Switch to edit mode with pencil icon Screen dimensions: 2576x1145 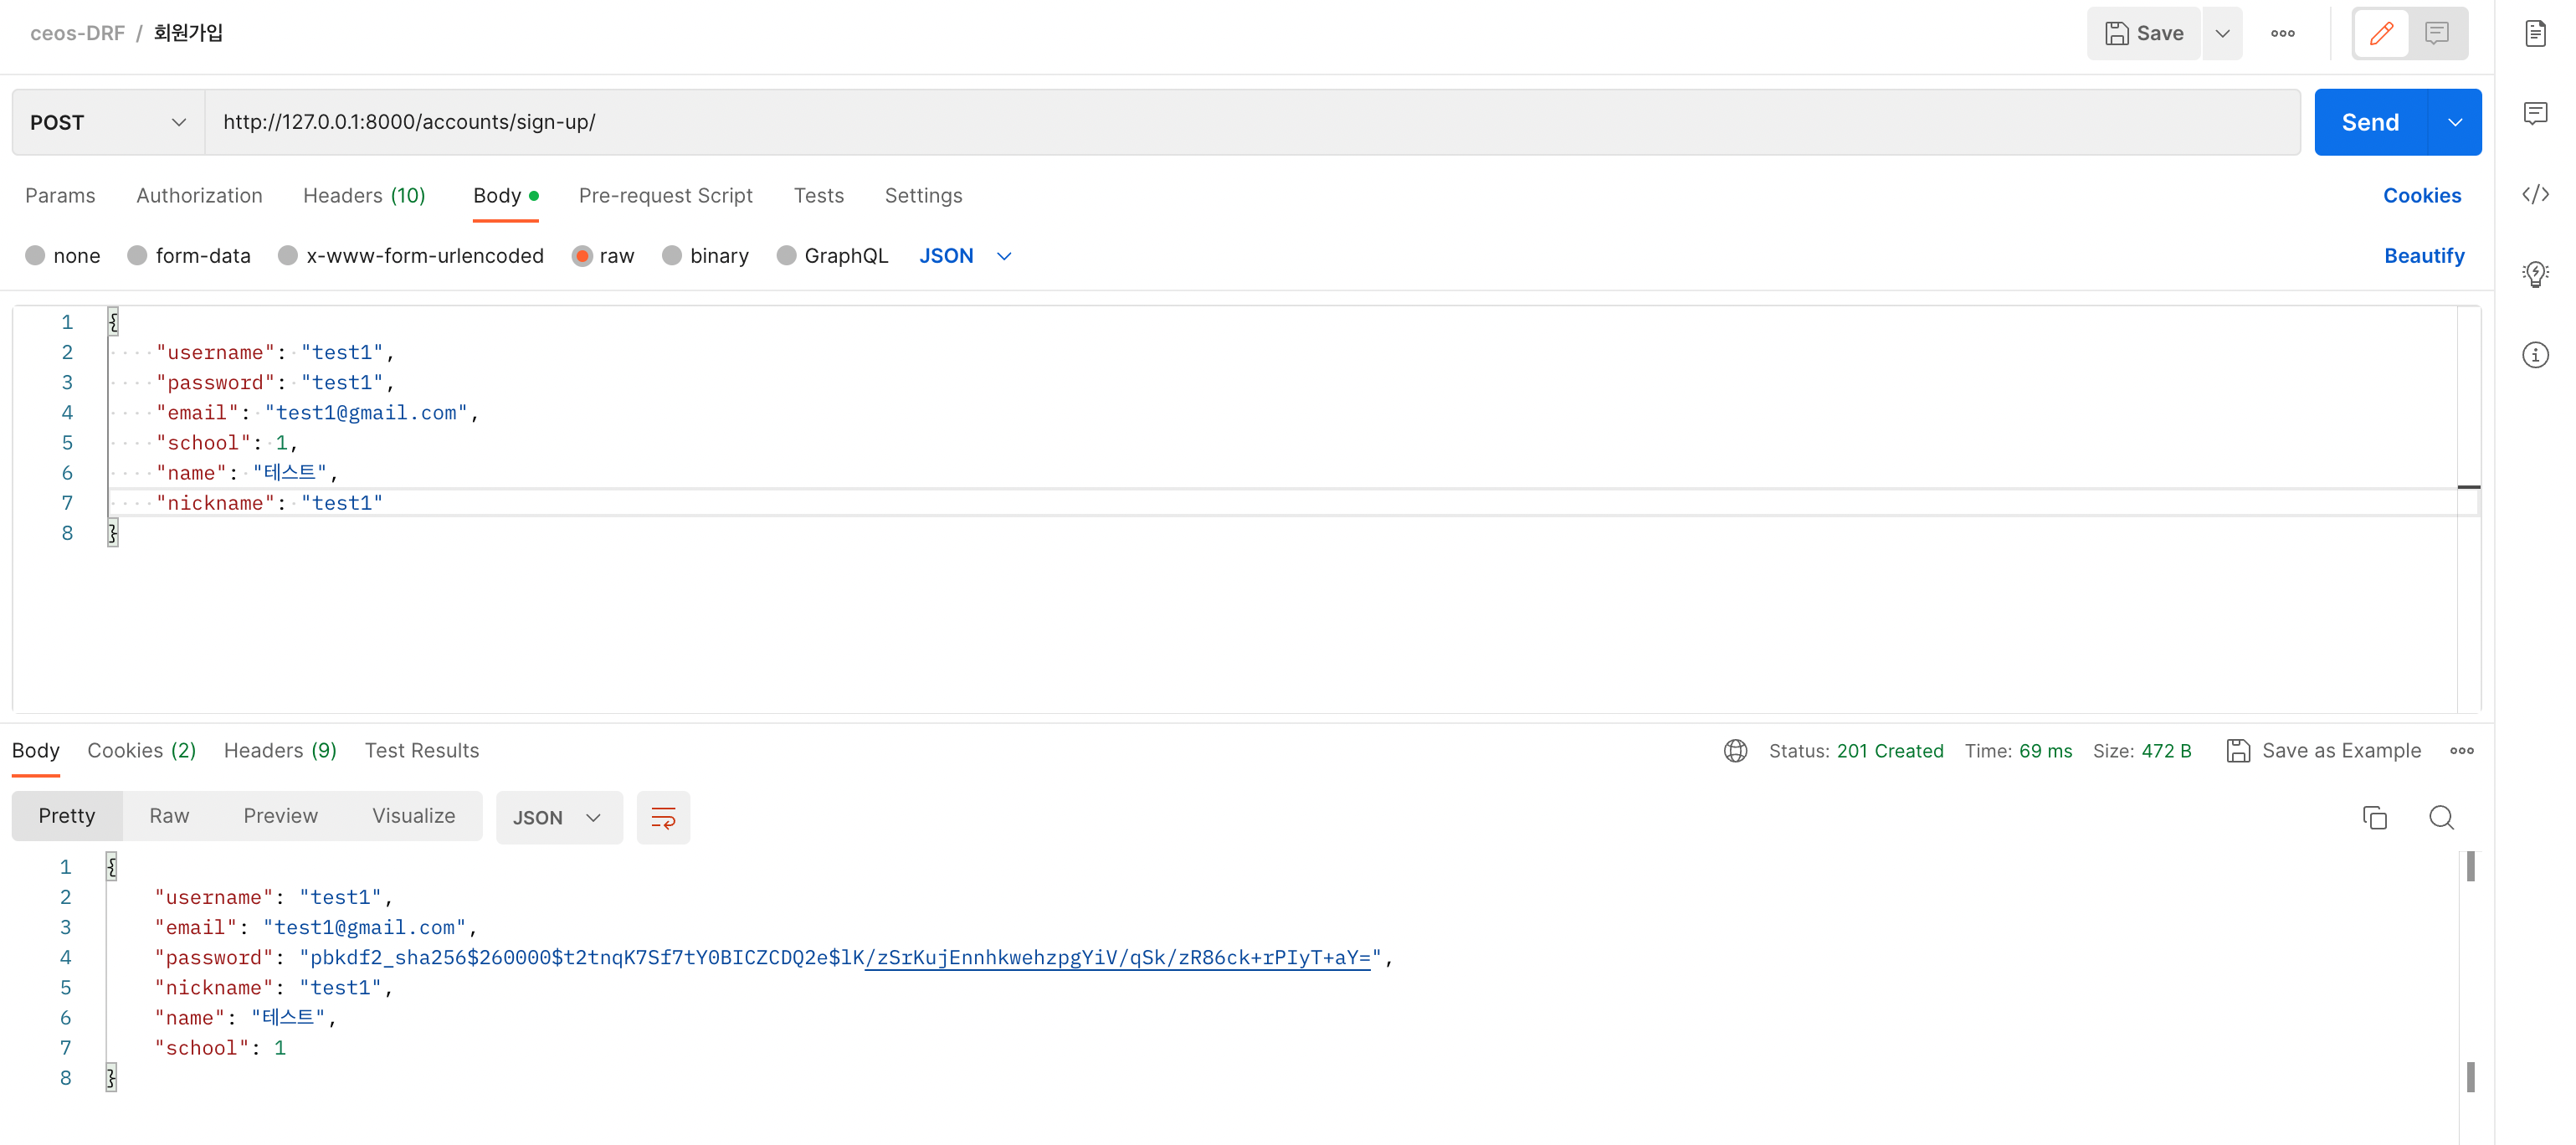tap(2381, 33)
